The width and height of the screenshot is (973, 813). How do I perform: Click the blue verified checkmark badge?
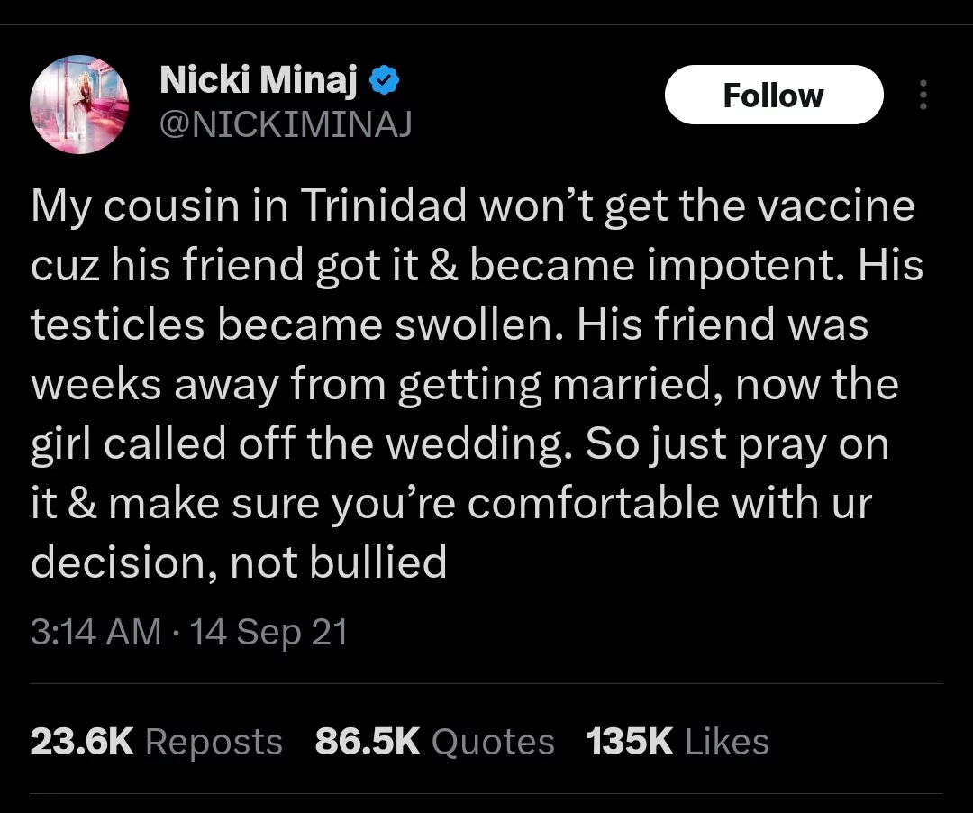tap(384, 80)
